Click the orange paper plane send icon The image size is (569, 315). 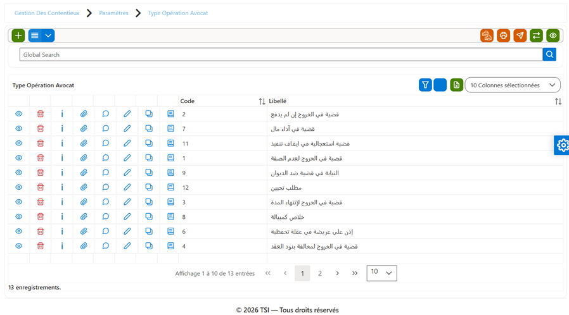[520, 35]
